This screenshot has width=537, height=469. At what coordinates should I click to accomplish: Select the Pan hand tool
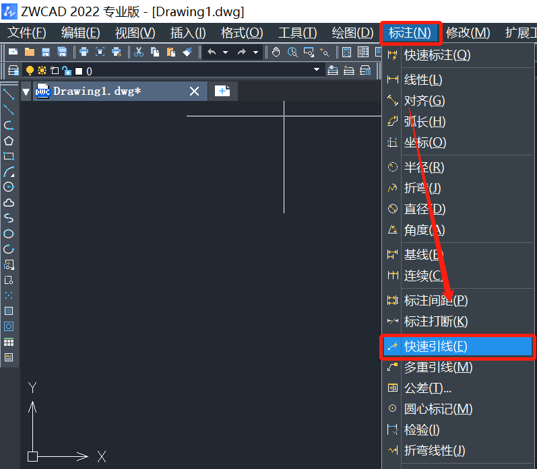[276, 52]
